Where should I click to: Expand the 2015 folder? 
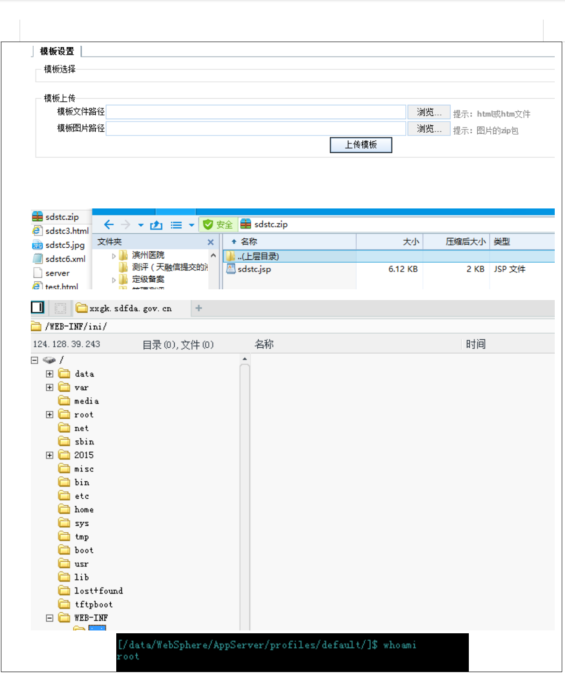[x=49, y=455]
